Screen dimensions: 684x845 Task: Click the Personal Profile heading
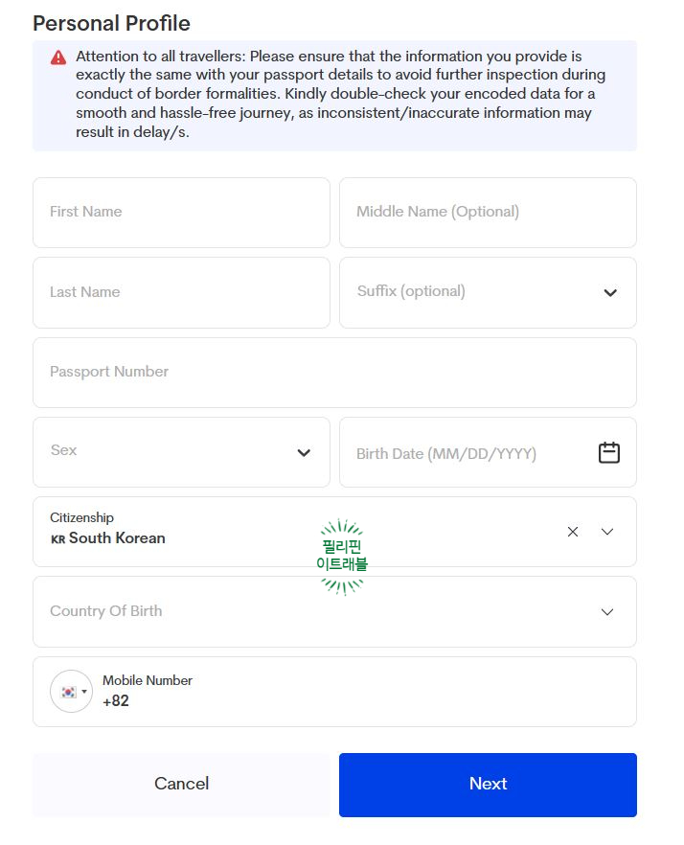[x=111, y=24]
